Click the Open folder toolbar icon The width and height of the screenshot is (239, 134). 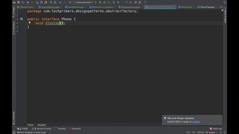click(14, 3)
